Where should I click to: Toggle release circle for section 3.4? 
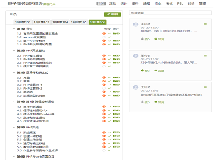point(104,88)
